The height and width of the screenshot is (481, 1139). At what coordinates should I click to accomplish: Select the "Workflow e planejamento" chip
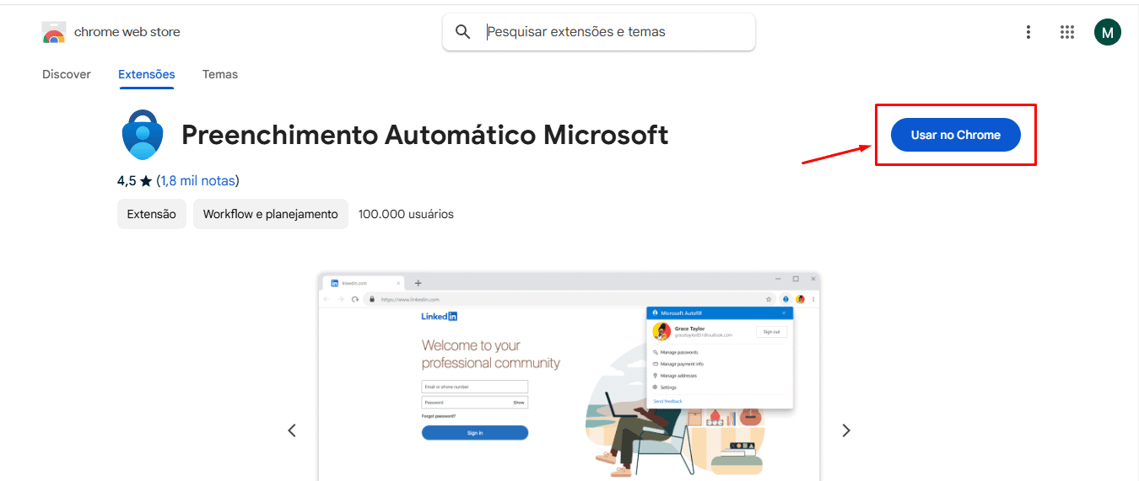pos(270,214)
